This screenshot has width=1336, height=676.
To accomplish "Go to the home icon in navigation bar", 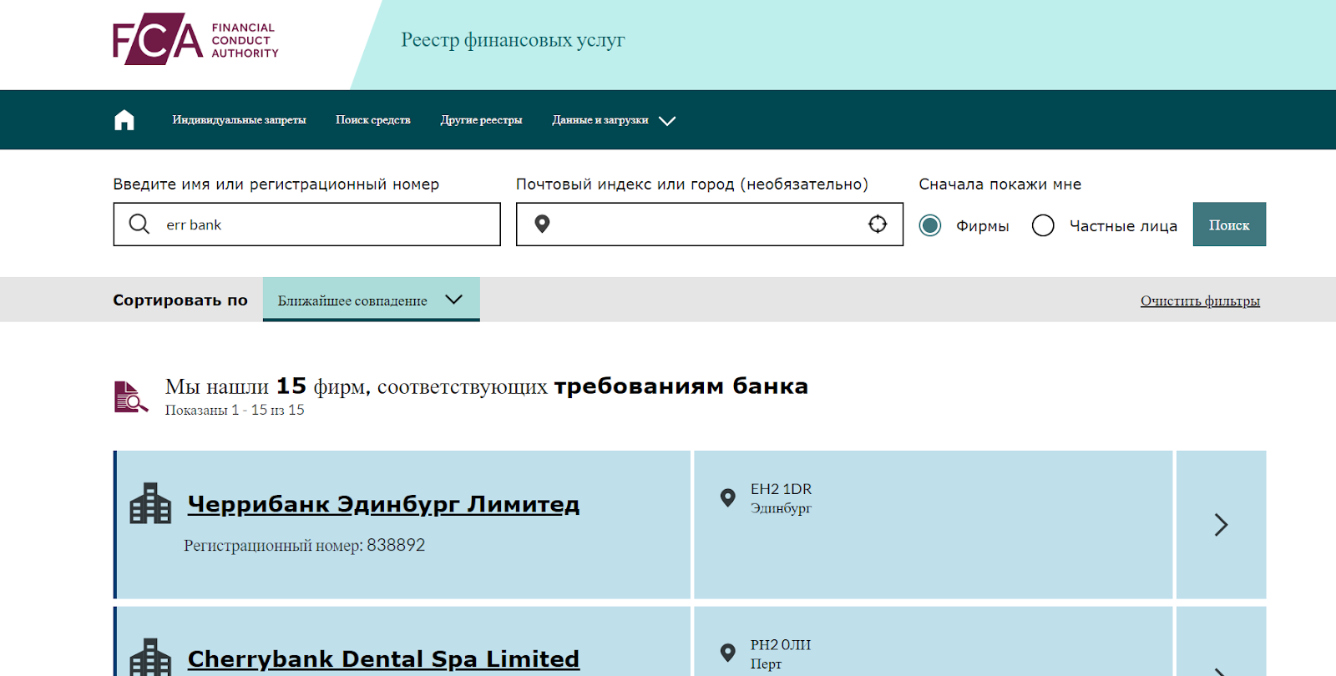I will 124,120.
